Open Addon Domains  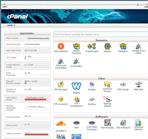76,48
